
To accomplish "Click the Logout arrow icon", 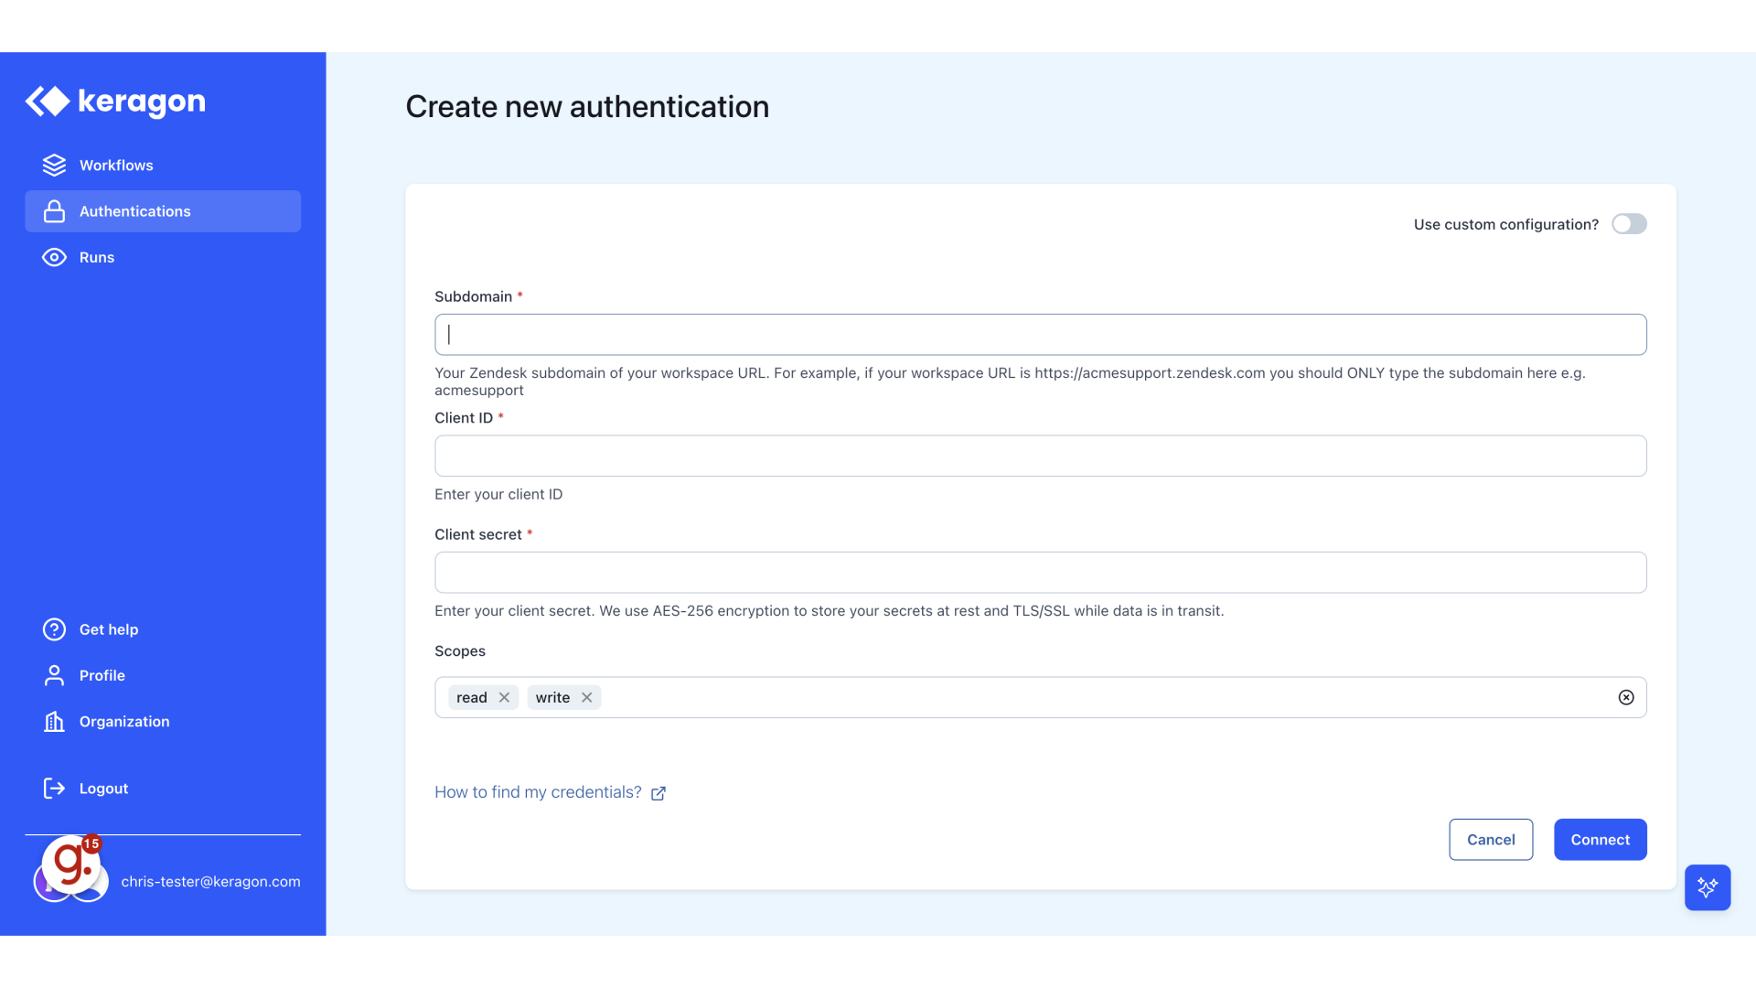I will [54, 789].
